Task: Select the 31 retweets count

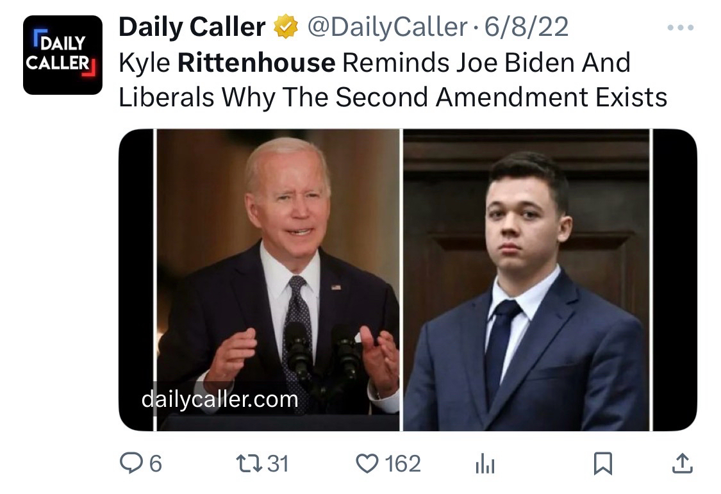Action: 278,463
